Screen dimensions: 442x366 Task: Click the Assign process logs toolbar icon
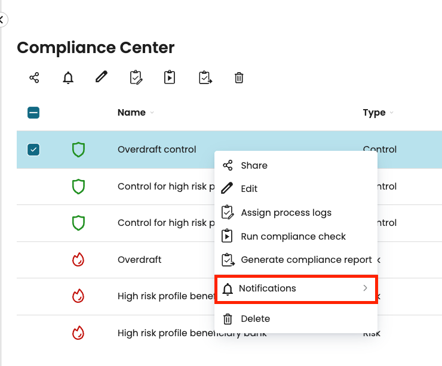coord(136,77)
